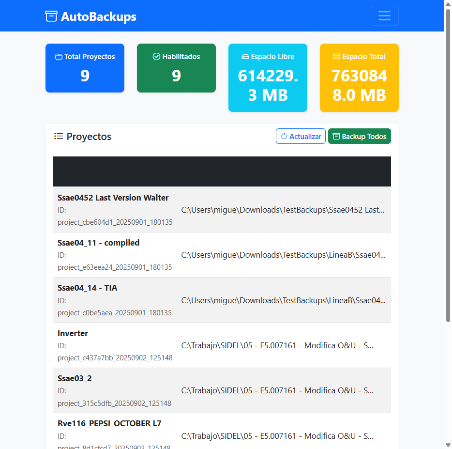Click the checkmark icon beside Habilitados
This screenshot has width=452, height=449.
point(156,57)
